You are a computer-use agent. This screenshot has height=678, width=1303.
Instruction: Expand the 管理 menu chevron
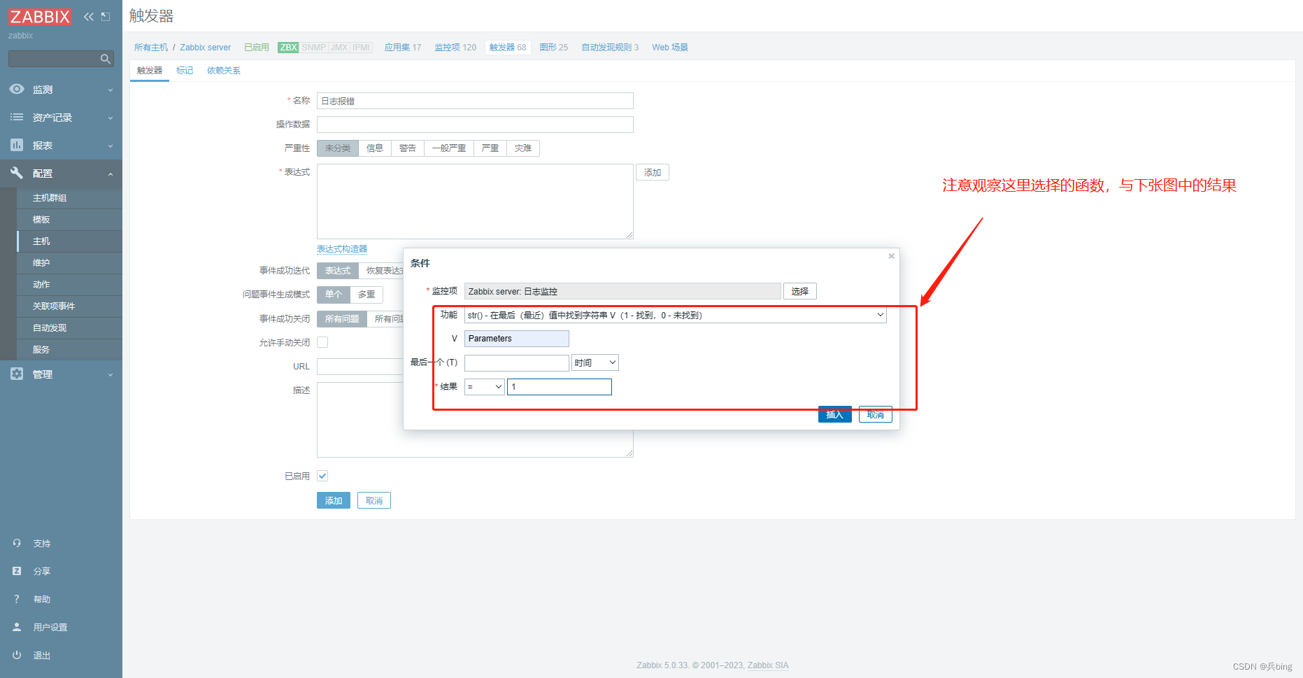(111, 375)
